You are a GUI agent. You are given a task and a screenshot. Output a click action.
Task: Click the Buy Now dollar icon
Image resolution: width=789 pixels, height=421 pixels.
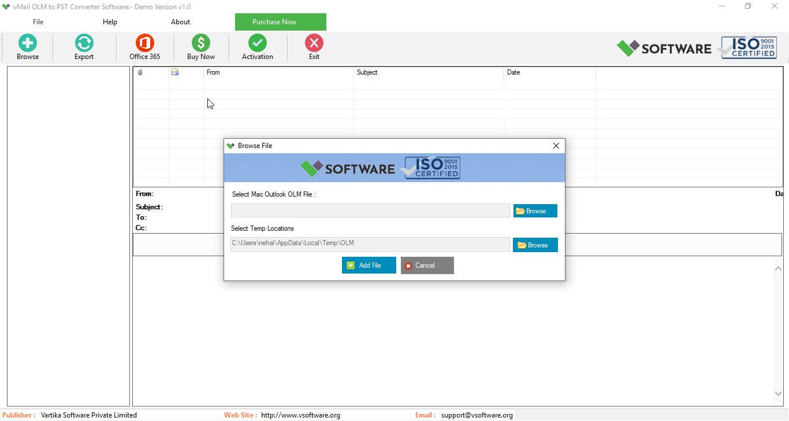click(x=201, y=47)
